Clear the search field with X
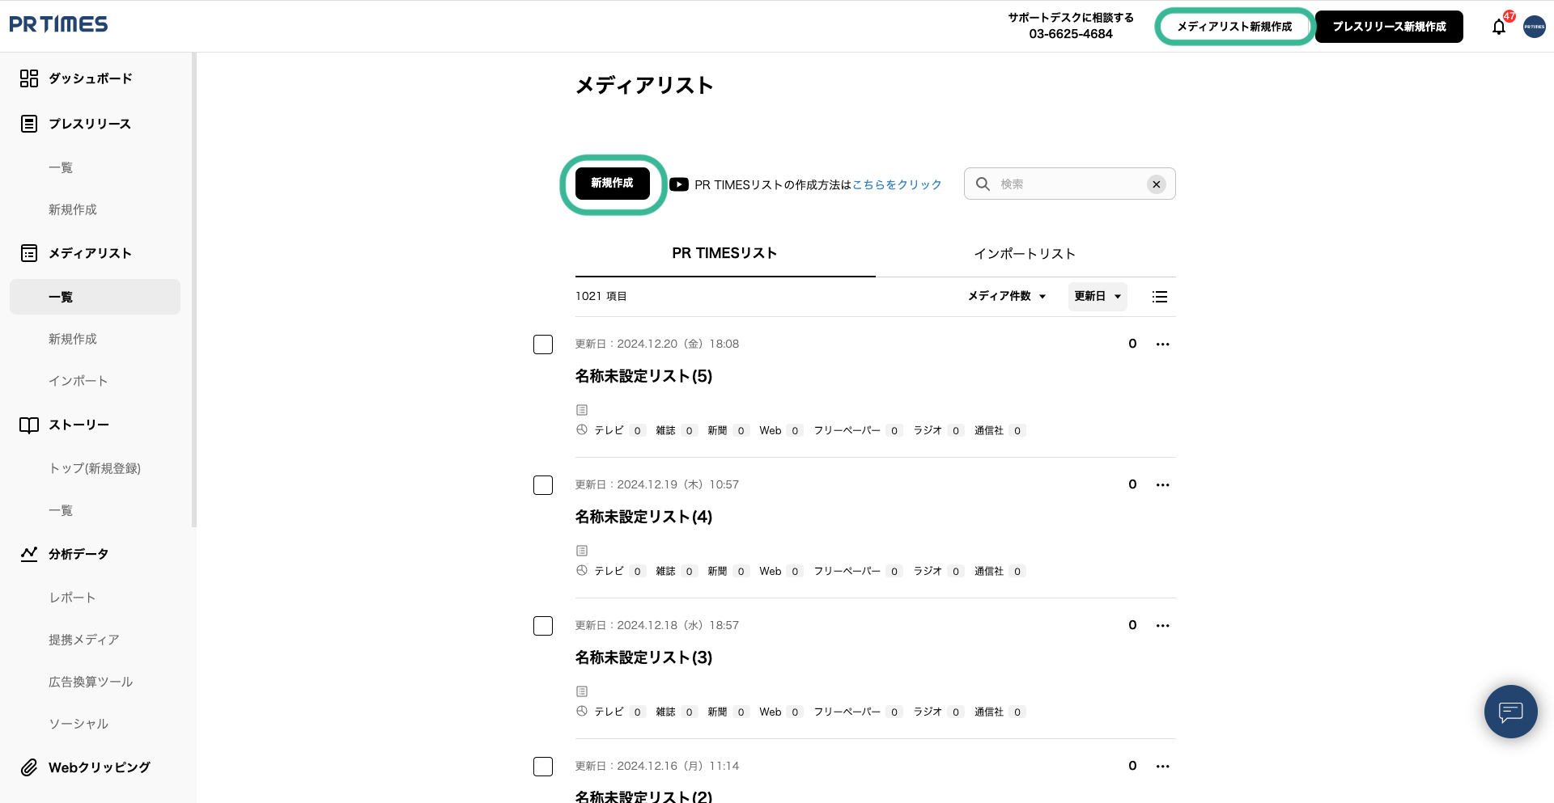Image resolution: width=1554 pixels, height=803 pixels. (1157, 184)
